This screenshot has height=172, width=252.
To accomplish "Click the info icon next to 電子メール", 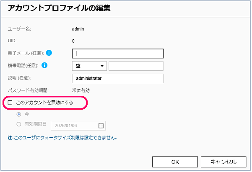I will click(49, 53).
